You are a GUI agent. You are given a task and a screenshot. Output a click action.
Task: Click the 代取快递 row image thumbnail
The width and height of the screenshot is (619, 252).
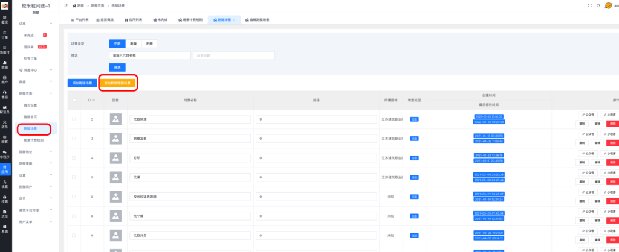point(115,119)
